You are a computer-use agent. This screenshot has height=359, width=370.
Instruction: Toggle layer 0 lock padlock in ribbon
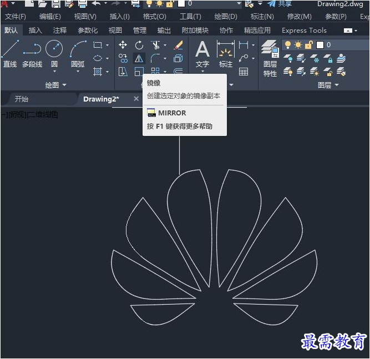coord(308,45)
